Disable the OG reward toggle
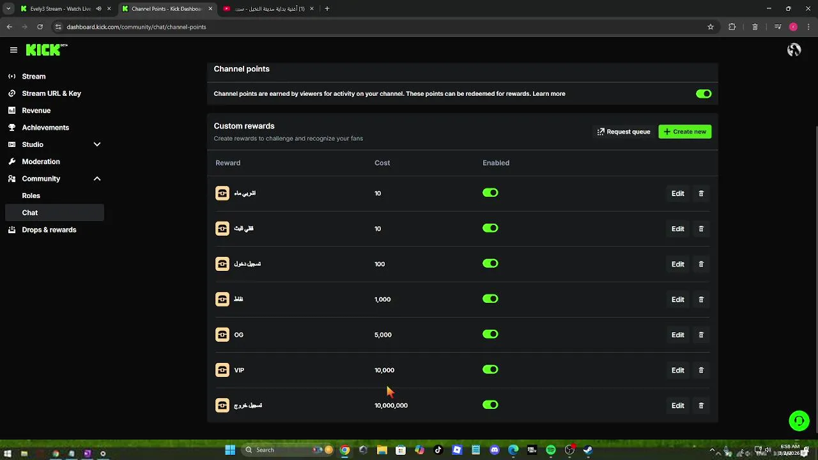The height and width of the screenshot is (460, 818). tap(490, 334)
